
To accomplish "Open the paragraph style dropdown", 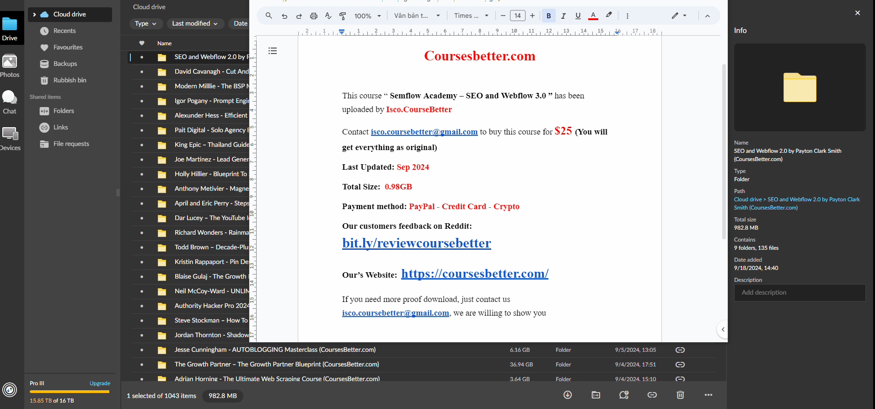I will (x=417, y=16).
